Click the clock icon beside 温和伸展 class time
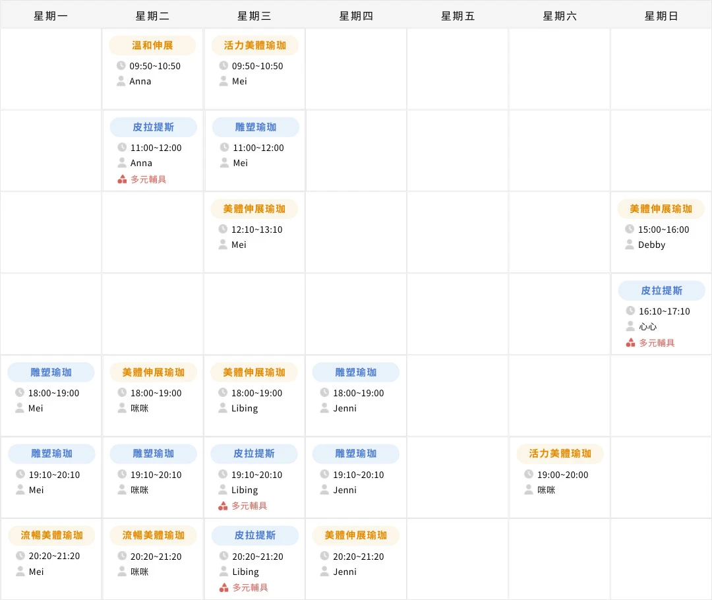The width and height of the screenshot is (712, 600). tap(122, 65)
